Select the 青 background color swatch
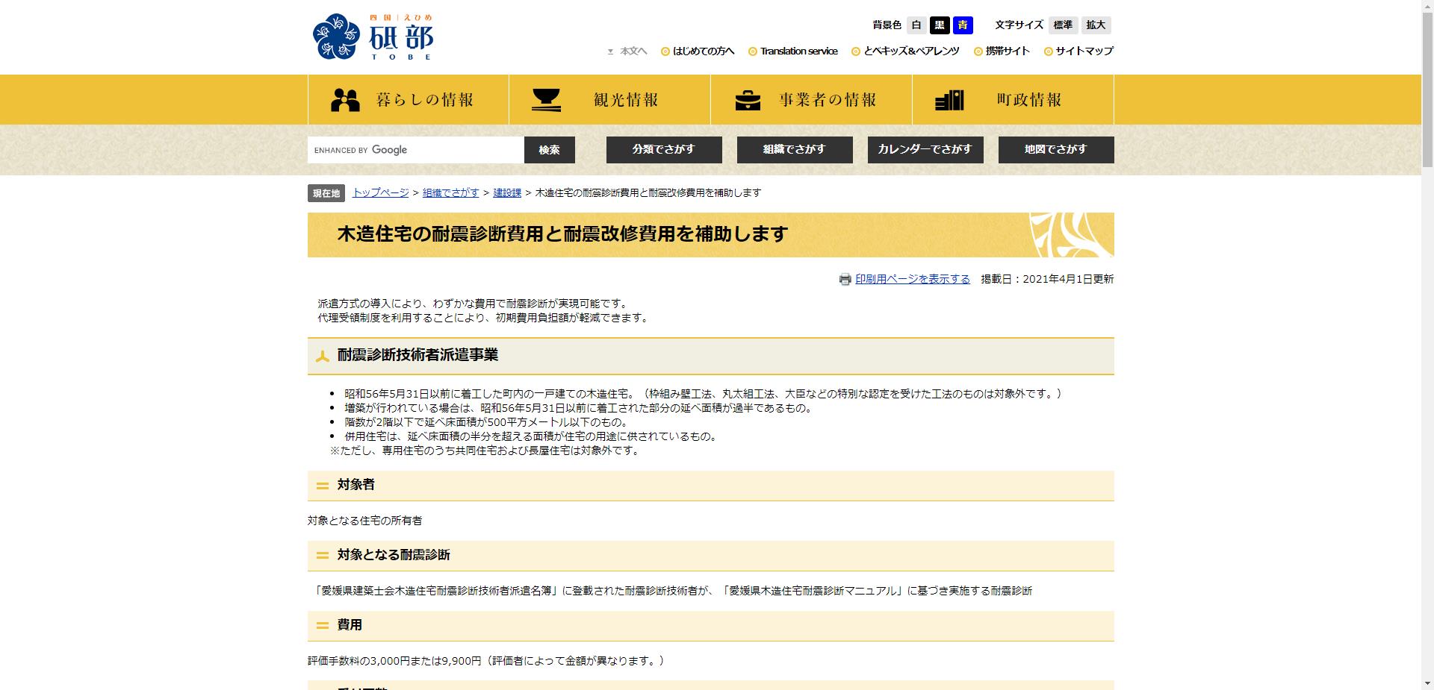The width and height of the screenshot is (1434, 690). coord(964,25)
